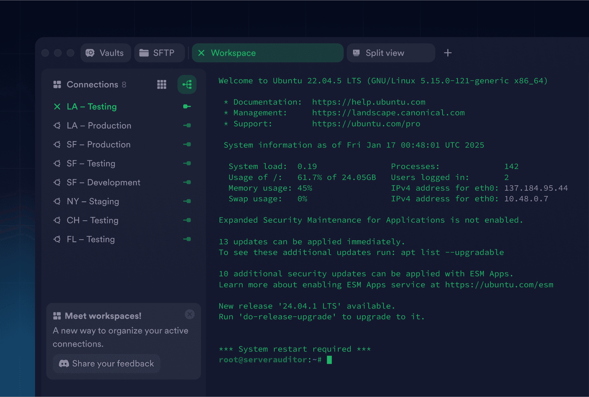Screen dimensions: 589x397
Task: Open https://help.ubuntu.com link in terminal
Action: click(x=369, y=102)
